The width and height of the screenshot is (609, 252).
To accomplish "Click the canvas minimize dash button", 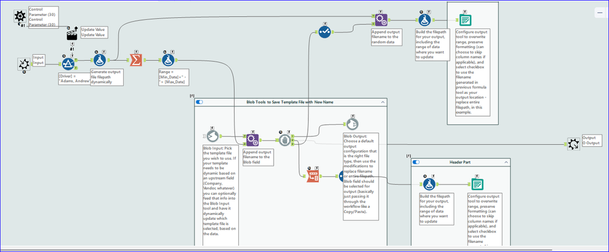I will [599, 13].
